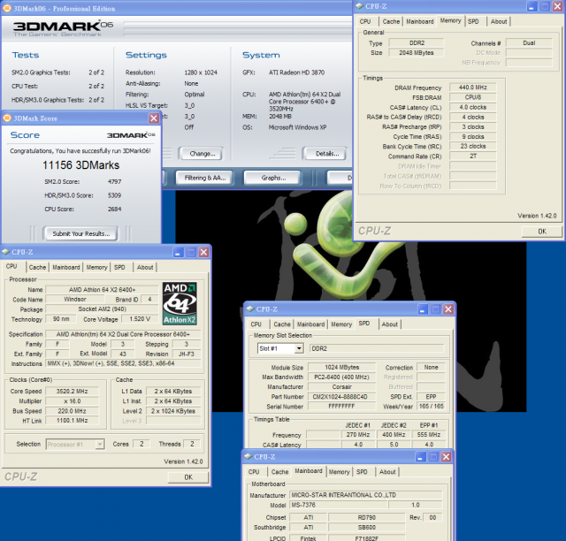Minimize the CPU-Z Memory window

[532, 6]
